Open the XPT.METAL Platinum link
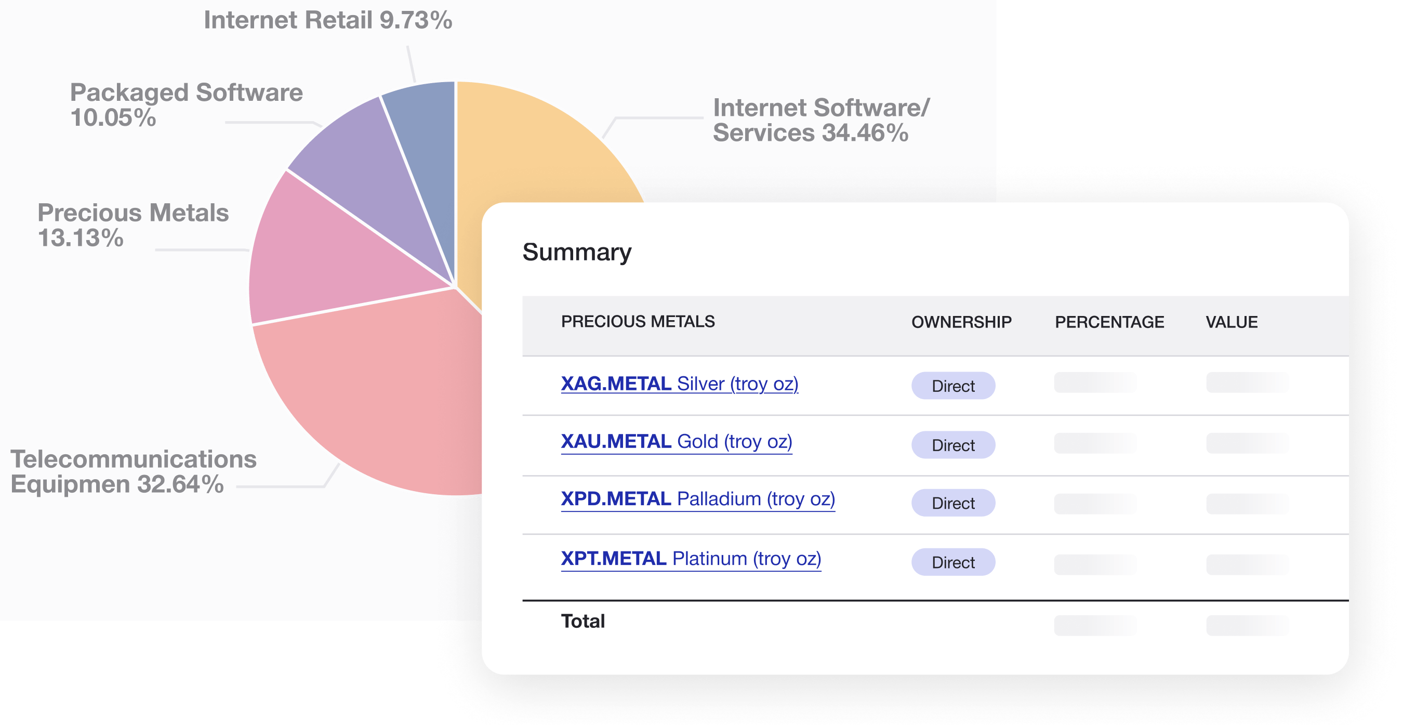 [691, 559]
